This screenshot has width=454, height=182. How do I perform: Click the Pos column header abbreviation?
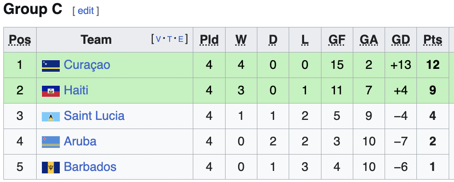pyautogui.click(x=20, y=40)
